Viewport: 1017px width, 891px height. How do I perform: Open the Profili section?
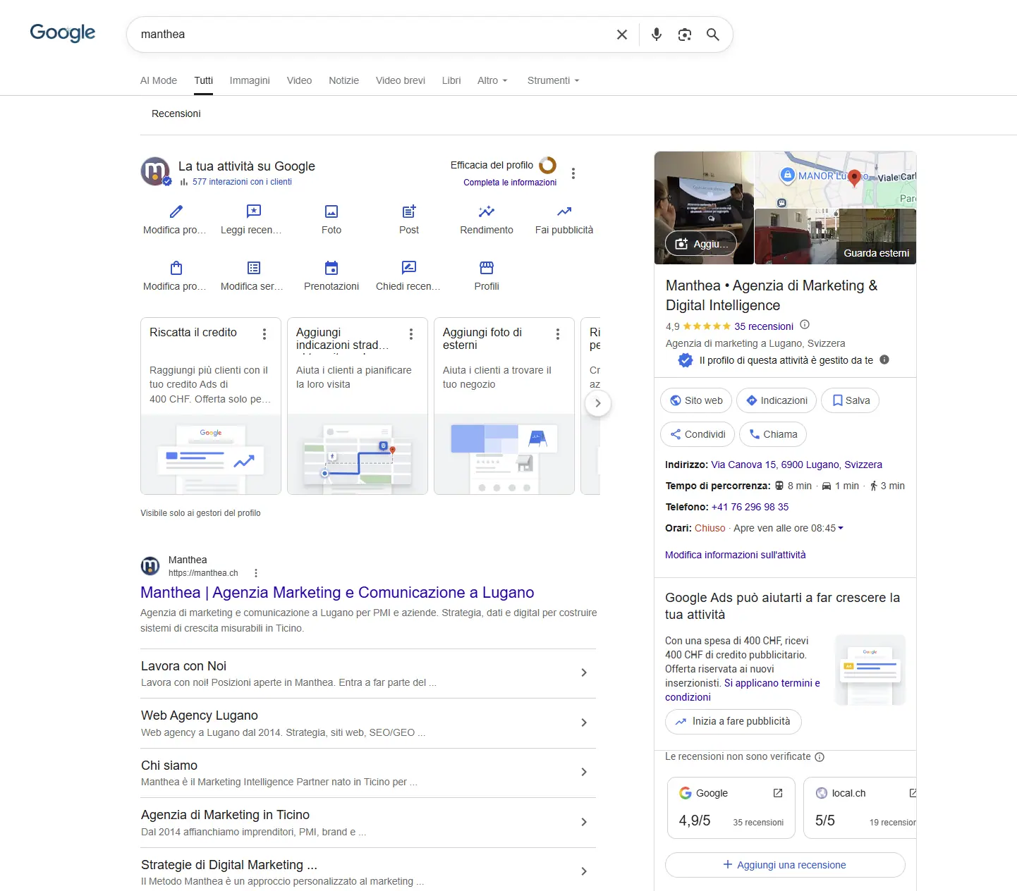487,276
